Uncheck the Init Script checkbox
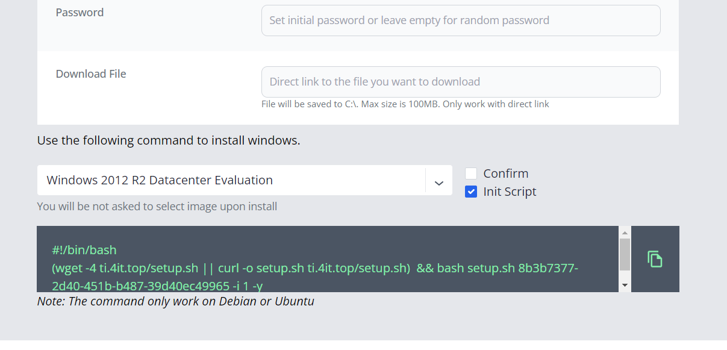727x350 pixels. point(471,192)
